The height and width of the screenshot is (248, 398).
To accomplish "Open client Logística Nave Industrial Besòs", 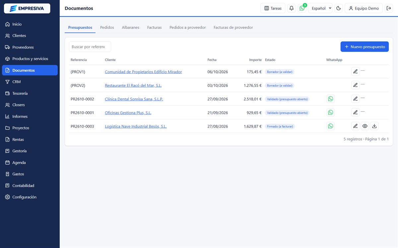I will click(136, 126).
